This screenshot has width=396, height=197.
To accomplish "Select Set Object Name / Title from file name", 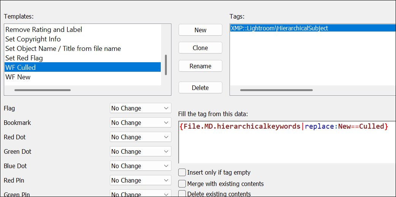I will pos(82,49).
